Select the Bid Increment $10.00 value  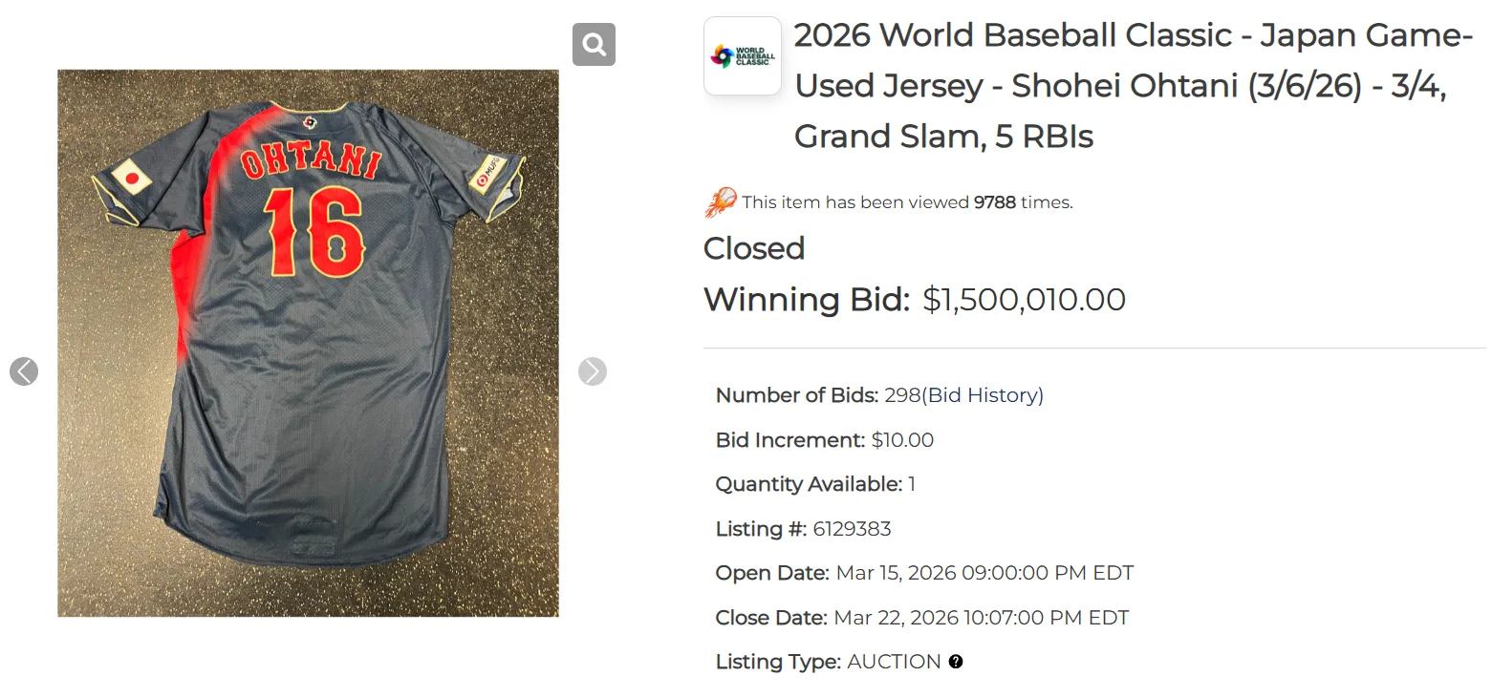[903, 439]
